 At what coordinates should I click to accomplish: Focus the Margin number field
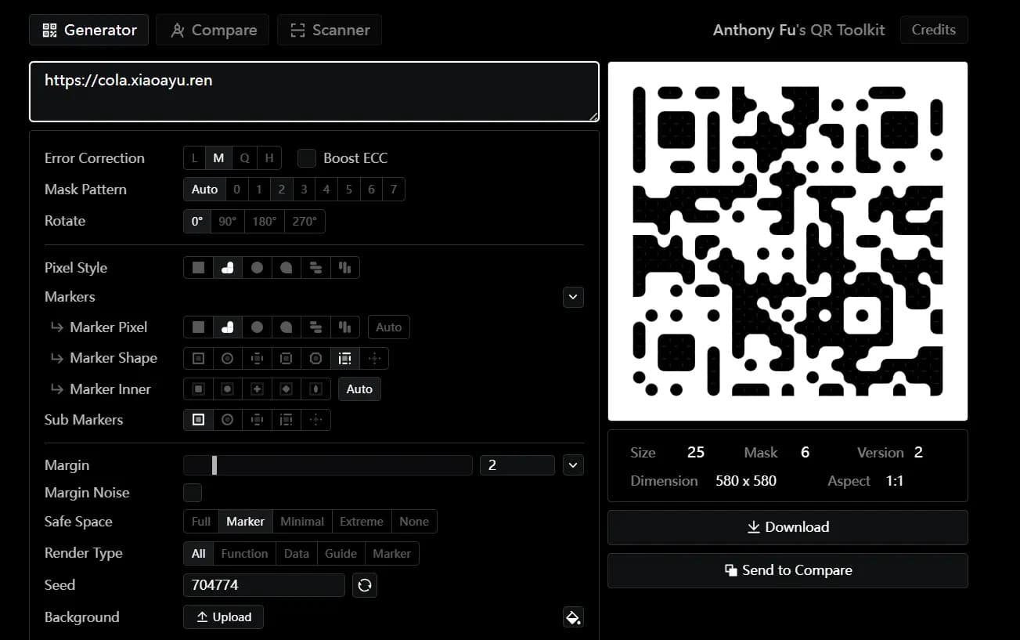click(517, 465)
